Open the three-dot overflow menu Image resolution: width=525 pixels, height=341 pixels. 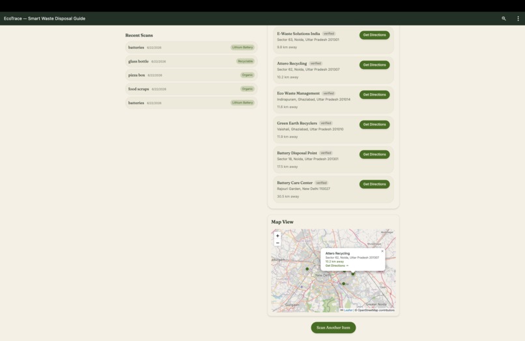518,19
